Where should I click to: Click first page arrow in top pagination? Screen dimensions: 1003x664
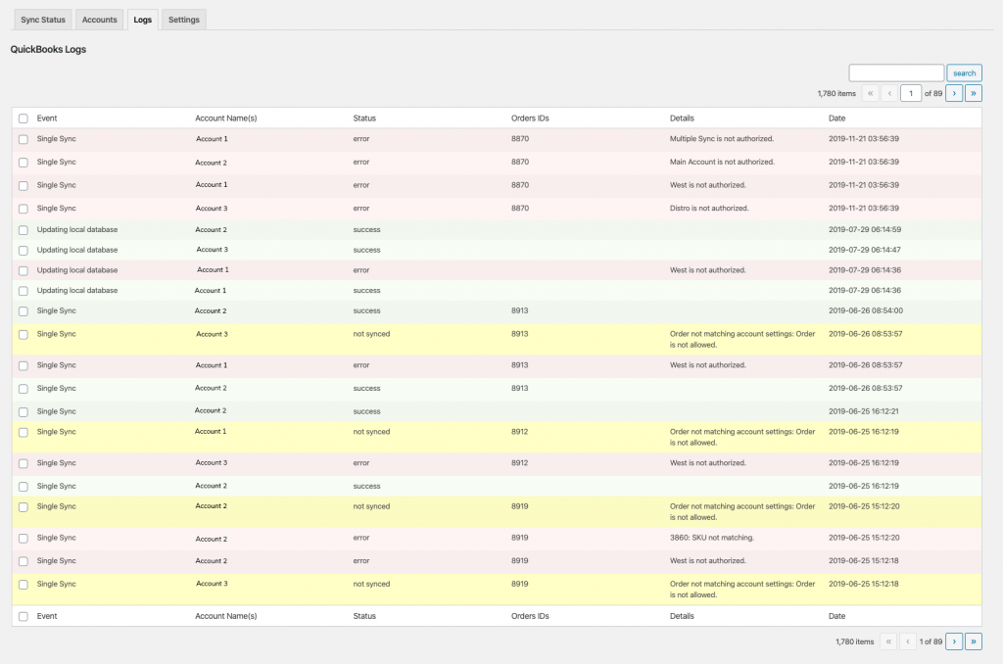[x=870, y=93]
